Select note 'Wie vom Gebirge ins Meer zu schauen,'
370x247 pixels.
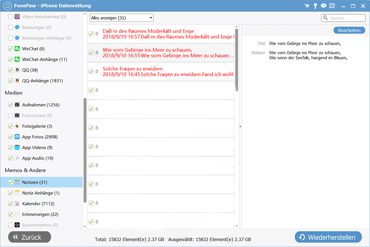tap(161, 53)
